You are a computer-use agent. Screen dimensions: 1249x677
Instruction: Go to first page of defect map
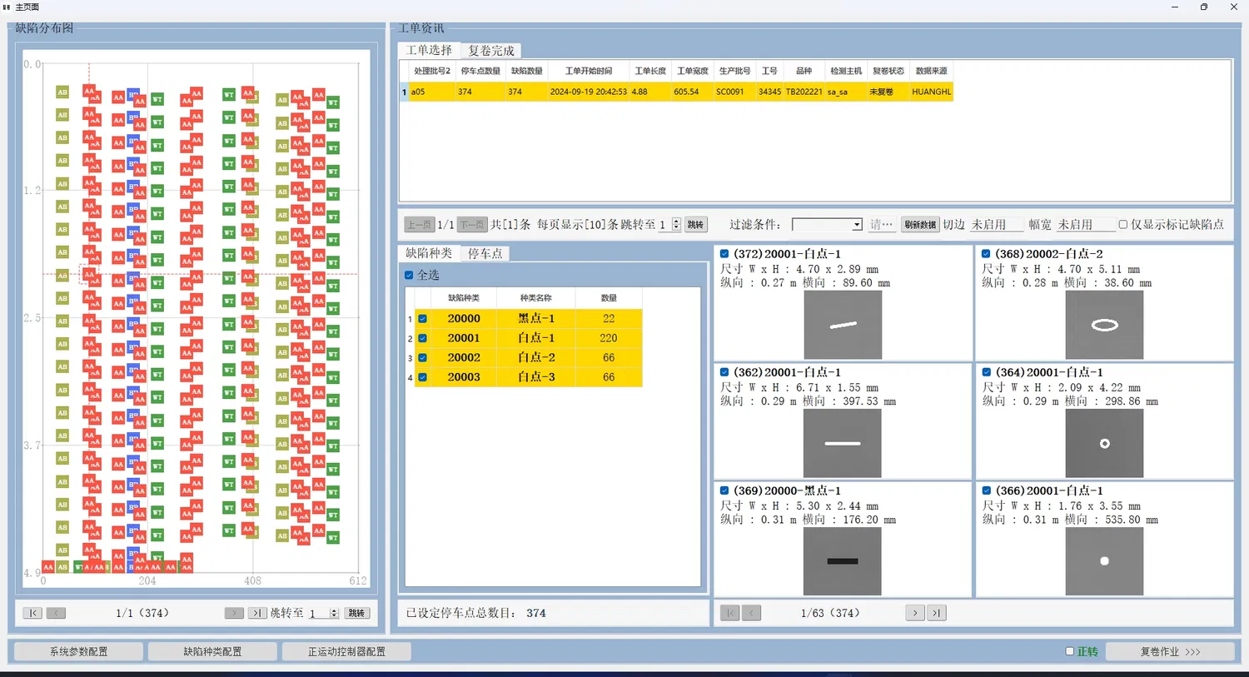click(x=32, y=613)
